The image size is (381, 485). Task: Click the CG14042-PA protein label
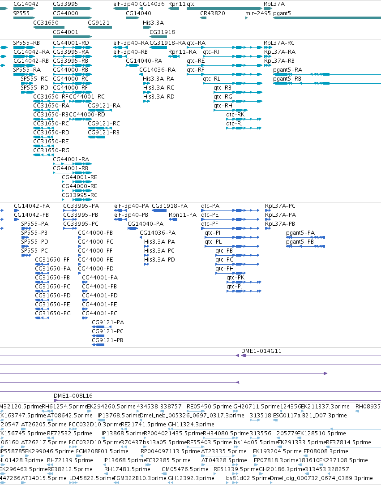(32, 206)
